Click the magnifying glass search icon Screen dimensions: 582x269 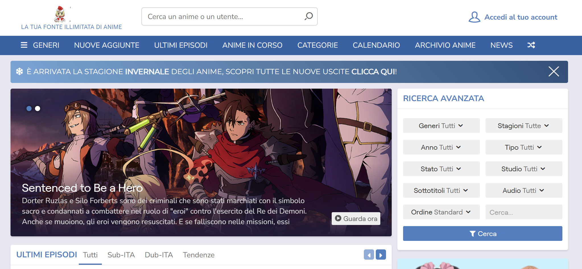pos(309,16)
